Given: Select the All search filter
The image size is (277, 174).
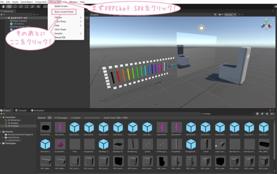Looking at the screenshot, I should [x=50, y=118].
